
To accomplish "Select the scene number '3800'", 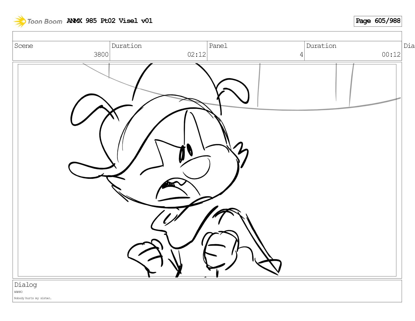I will point(101,55).
